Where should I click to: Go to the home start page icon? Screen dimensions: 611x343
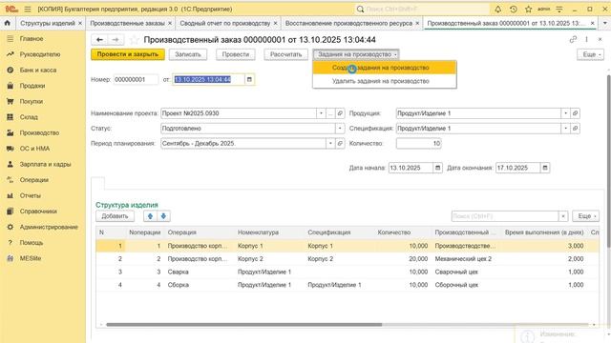8,23
